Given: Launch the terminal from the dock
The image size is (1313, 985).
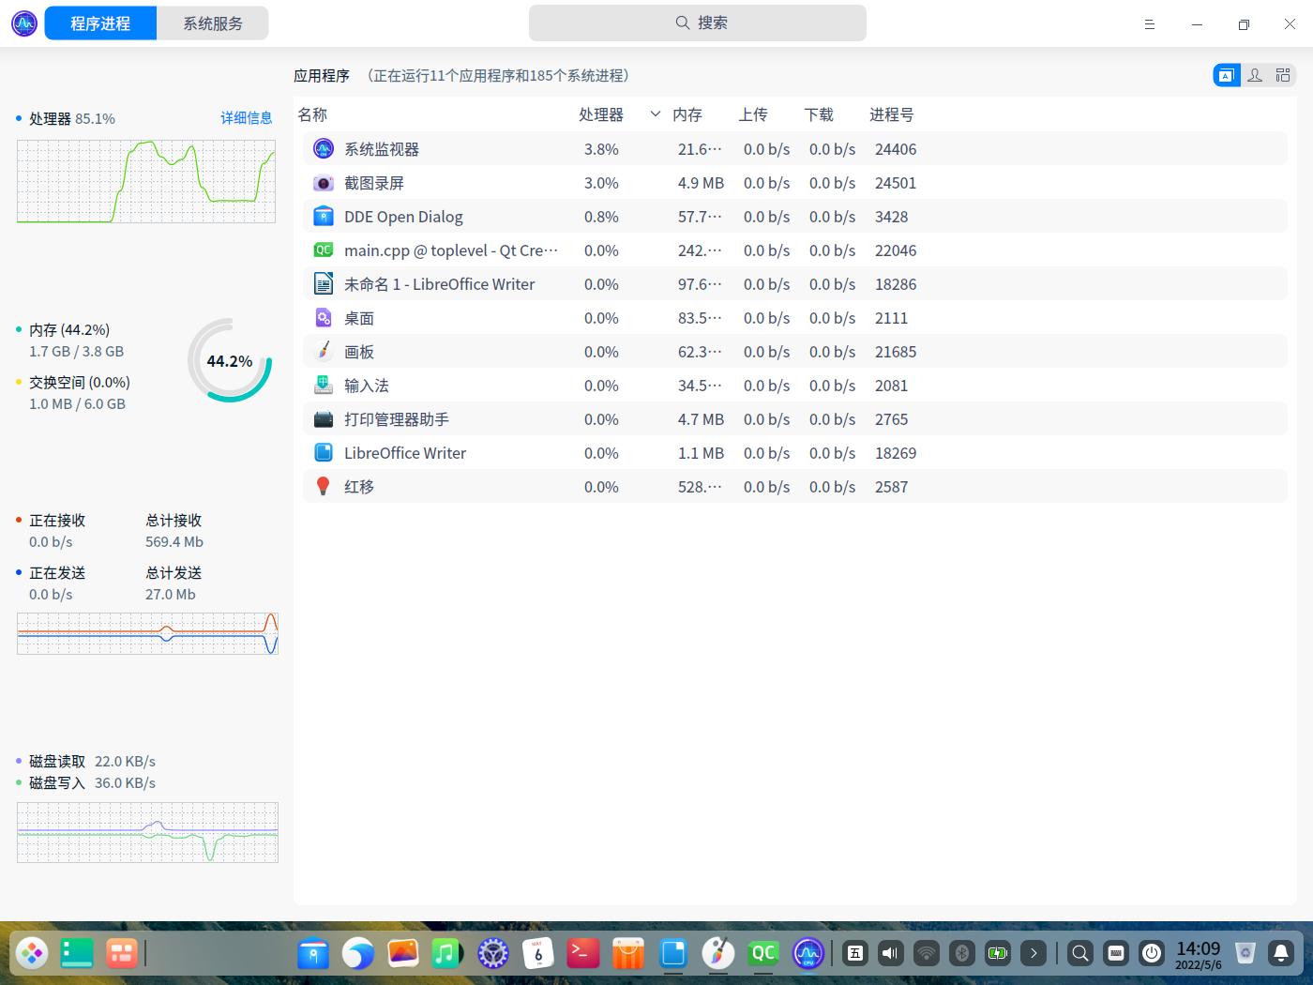Looking at the screenshot, I should [583, 953].
